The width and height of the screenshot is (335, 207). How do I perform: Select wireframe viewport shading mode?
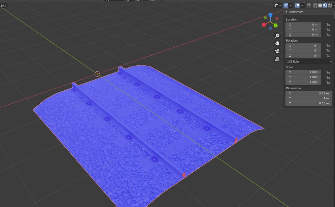(315, 5)
